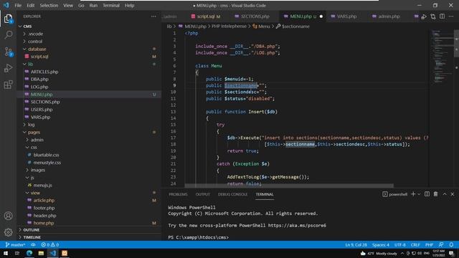
Task: Click the CRLF end-of-line selector
Action: tap(415, 244)
